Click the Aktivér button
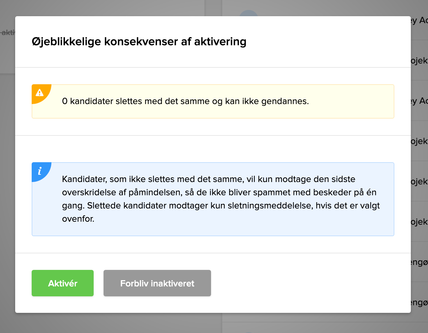Screen dimensions: 428x333 coord(62,283)
